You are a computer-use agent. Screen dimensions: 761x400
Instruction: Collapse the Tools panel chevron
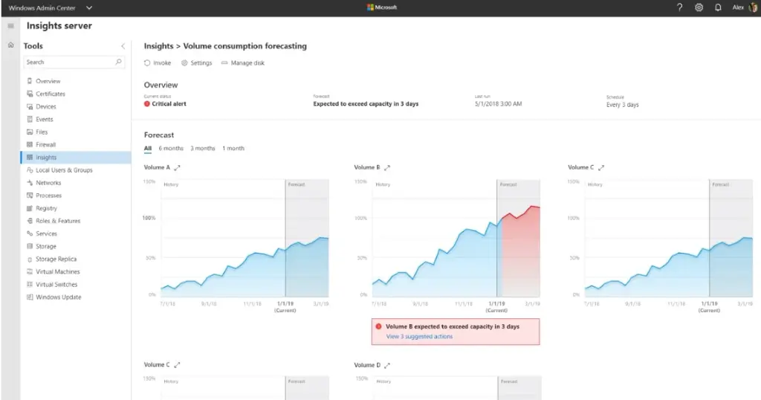coord(123,46)
